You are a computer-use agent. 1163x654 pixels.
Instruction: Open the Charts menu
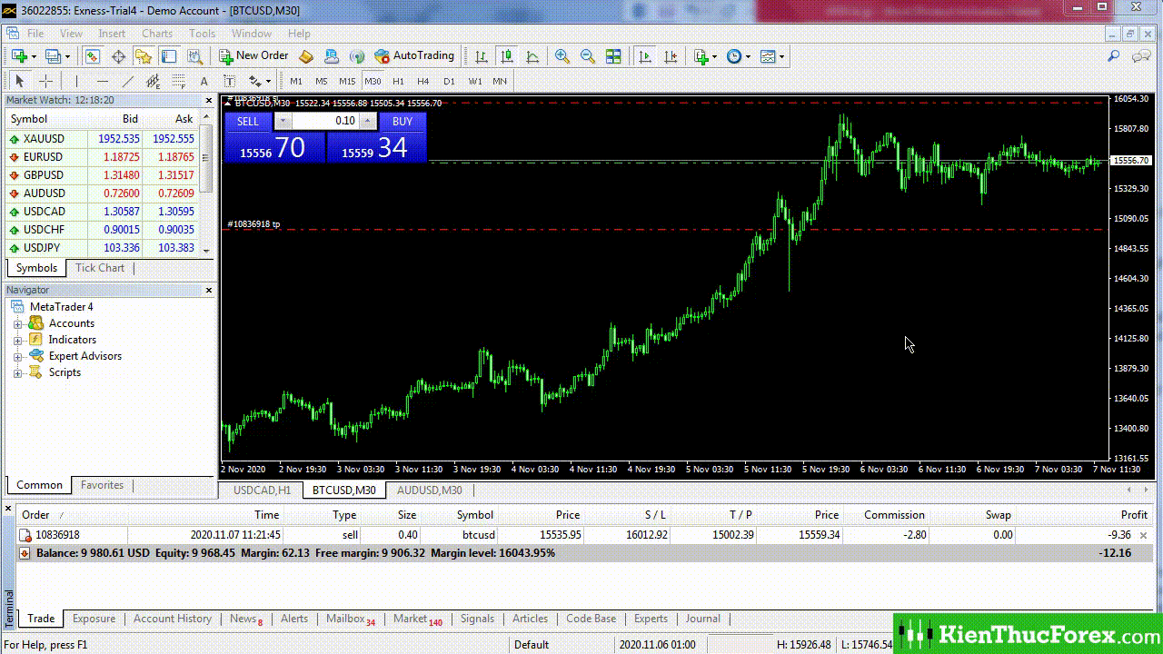(157, 34)
